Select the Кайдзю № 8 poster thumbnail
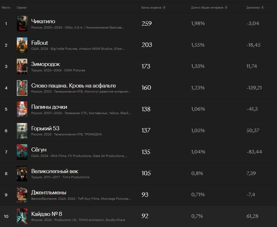The image size is (277, 227). (x=22, y=217)
